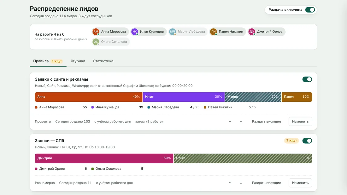Click the «Равномерно» distribution mode label
Screen dimensions: 347x195
tap(45, 183)
